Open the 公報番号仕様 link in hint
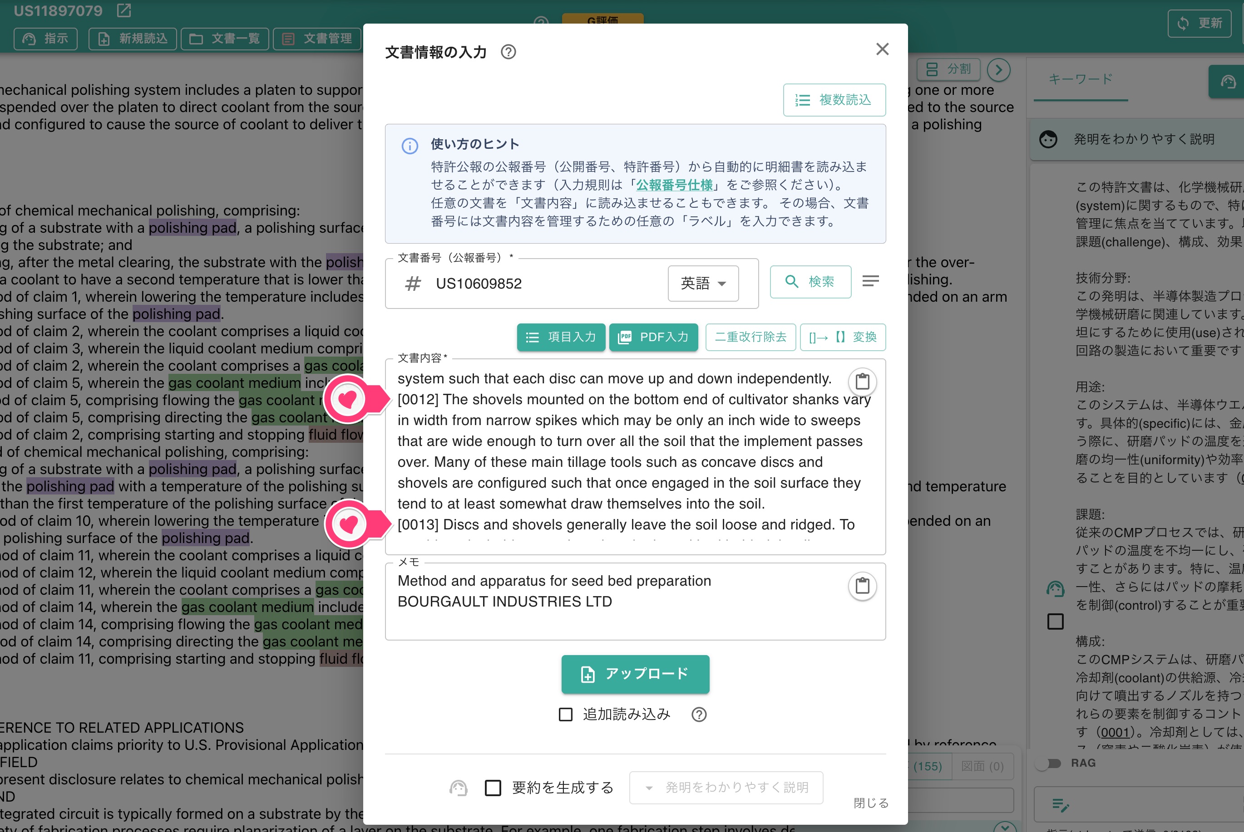This screenshot has height=832, width=1244. point(674,185)
